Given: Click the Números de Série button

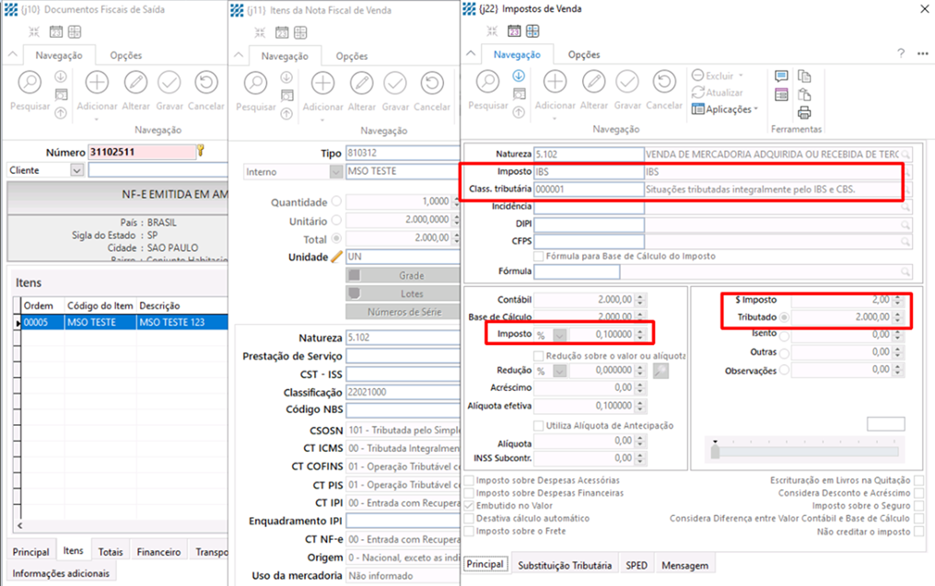Looking at the screenshot, I should (x=402, y=312).
